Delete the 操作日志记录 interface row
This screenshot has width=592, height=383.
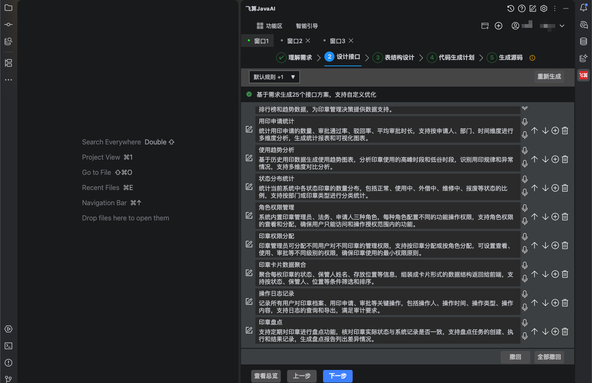coord(565,303)
